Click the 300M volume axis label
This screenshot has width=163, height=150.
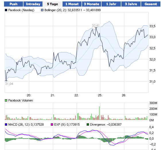tap(153, 103)
